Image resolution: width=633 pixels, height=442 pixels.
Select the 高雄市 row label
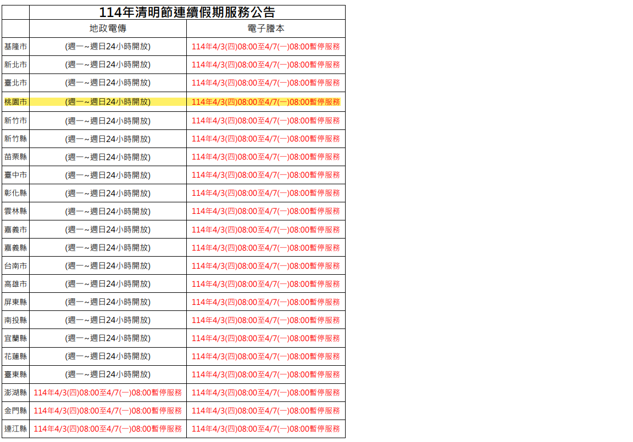16,284
